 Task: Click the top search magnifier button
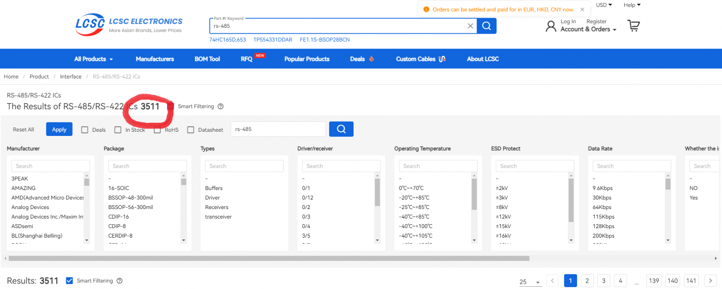point(486,26)
